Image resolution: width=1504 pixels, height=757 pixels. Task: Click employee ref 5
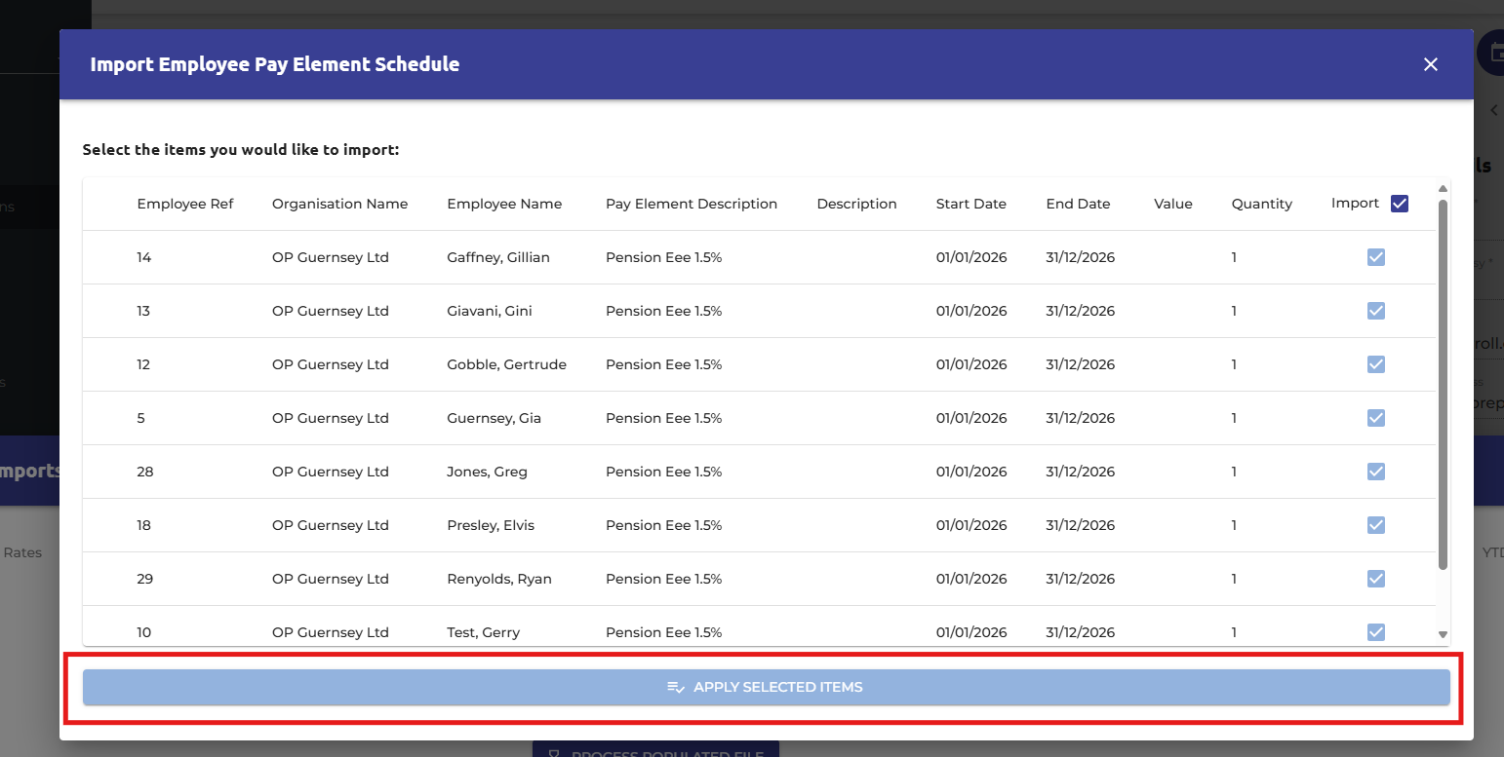pyautogui.click(x=140, y=418)
